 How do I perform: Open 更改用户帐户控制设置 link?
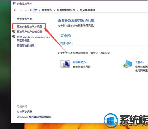tap(29, 32)
